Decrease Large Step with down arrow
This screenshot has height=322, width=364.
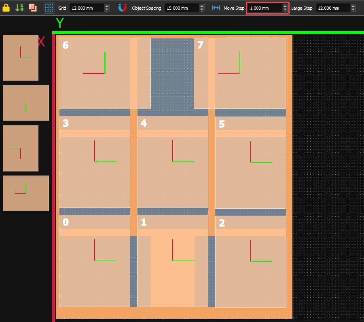pyautogui.click(x=353, y=10)
